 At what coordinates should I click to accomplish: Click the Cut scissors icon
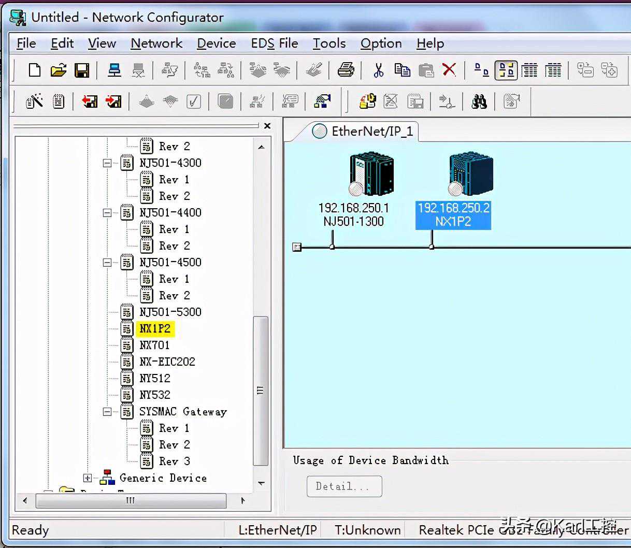[378, 70]
